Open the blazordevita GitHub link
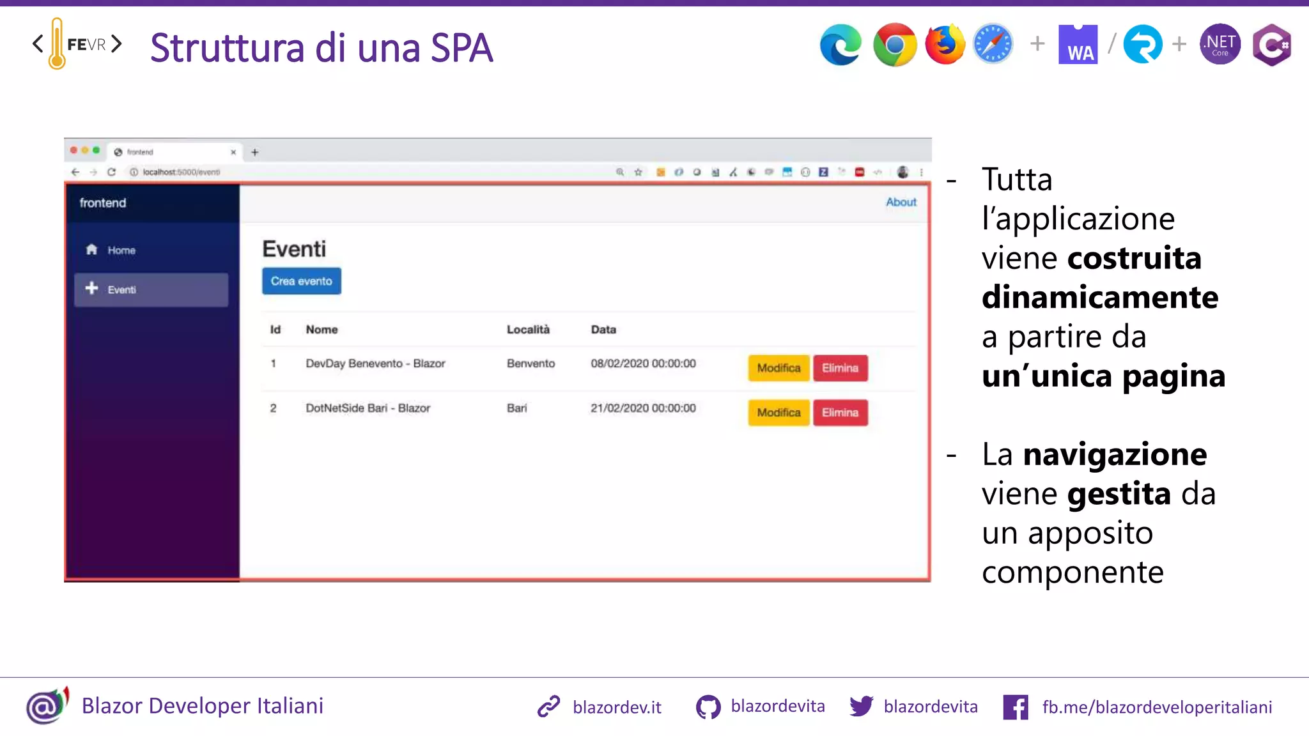1309x736 pixels. (x=778, y=706)
